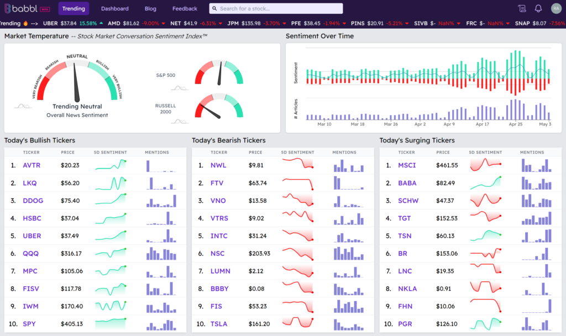Click the Russell 2000 sentiment gauge

[219, 106]
